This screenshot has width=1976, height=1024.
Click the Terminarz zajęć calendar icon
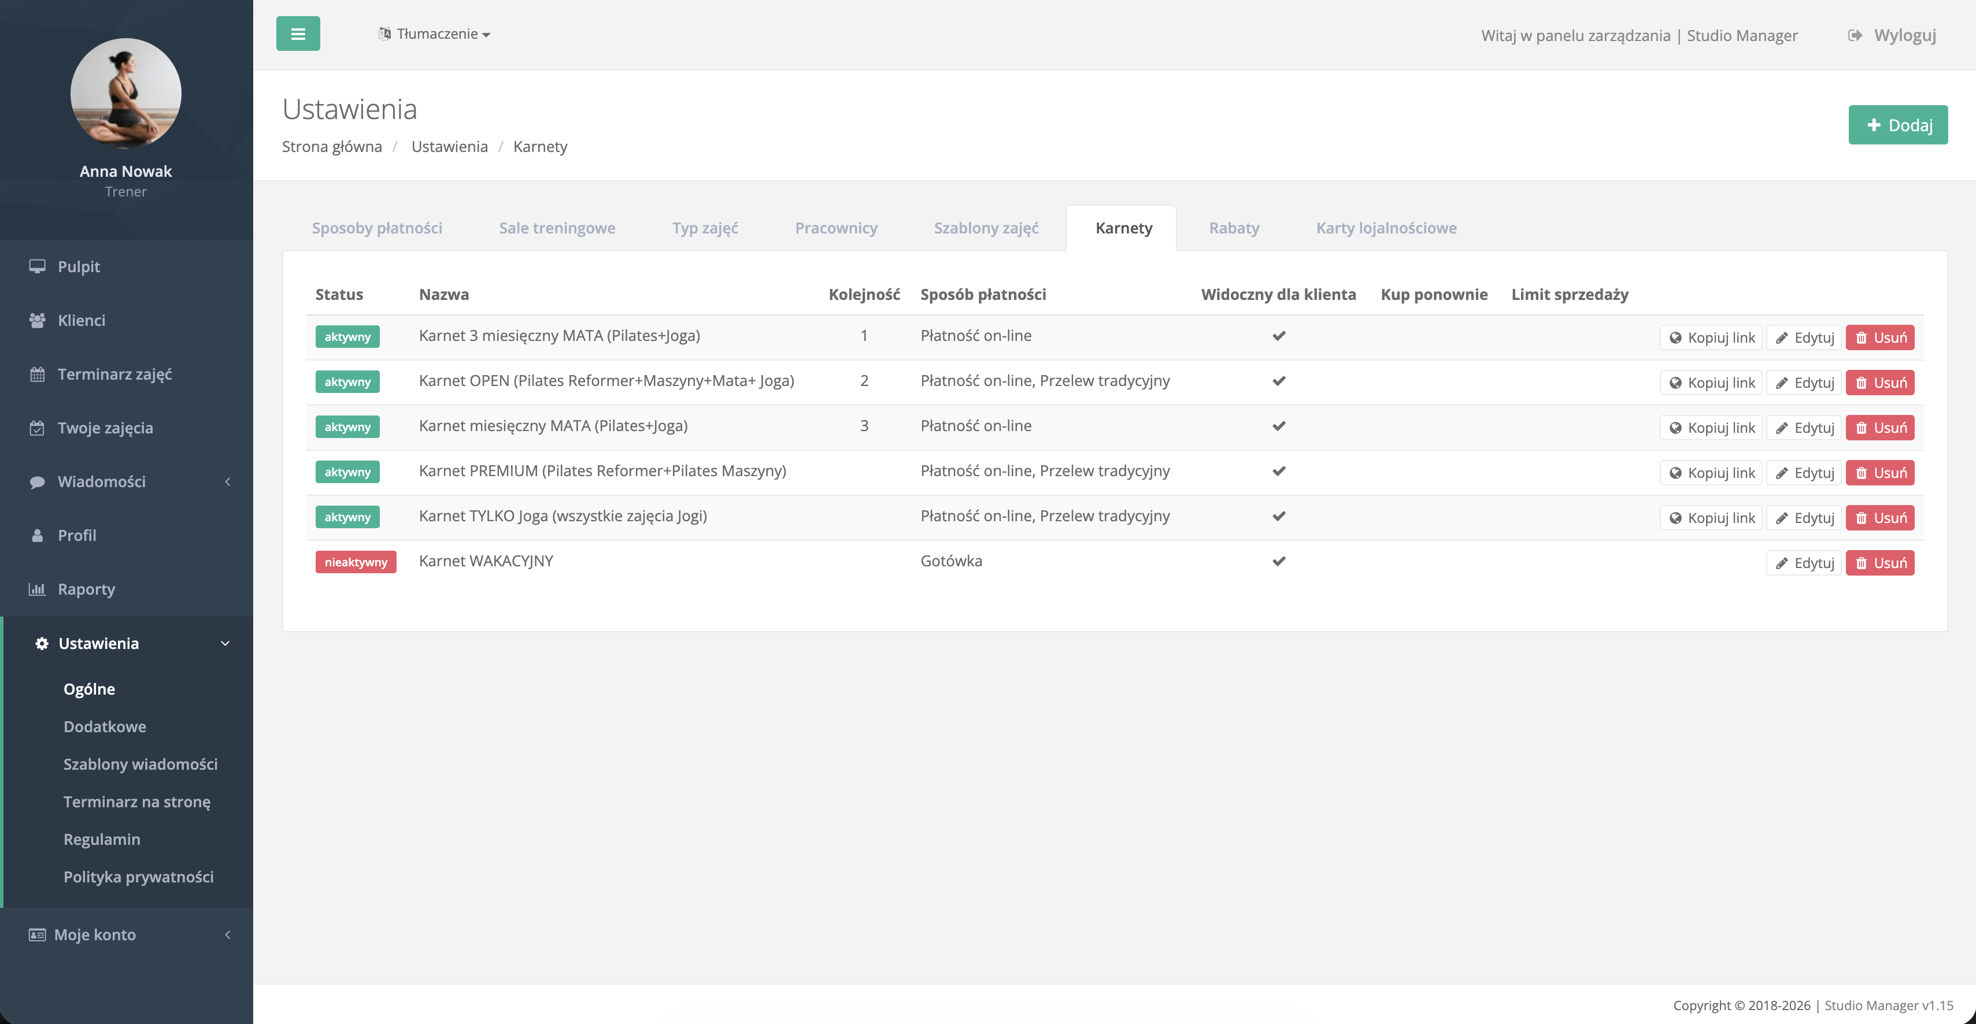37,374
